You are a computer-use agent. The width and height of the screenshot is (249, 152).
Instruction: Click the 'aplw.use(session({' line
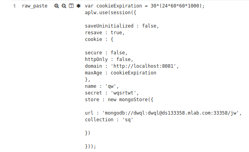(x=111, y=13)
